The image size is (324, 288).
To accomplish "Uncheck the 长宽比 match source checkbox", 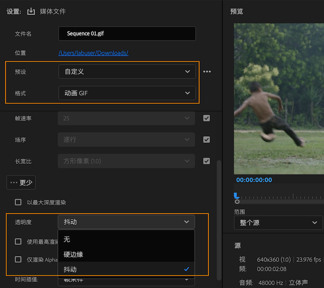I will tap(207, 161).
